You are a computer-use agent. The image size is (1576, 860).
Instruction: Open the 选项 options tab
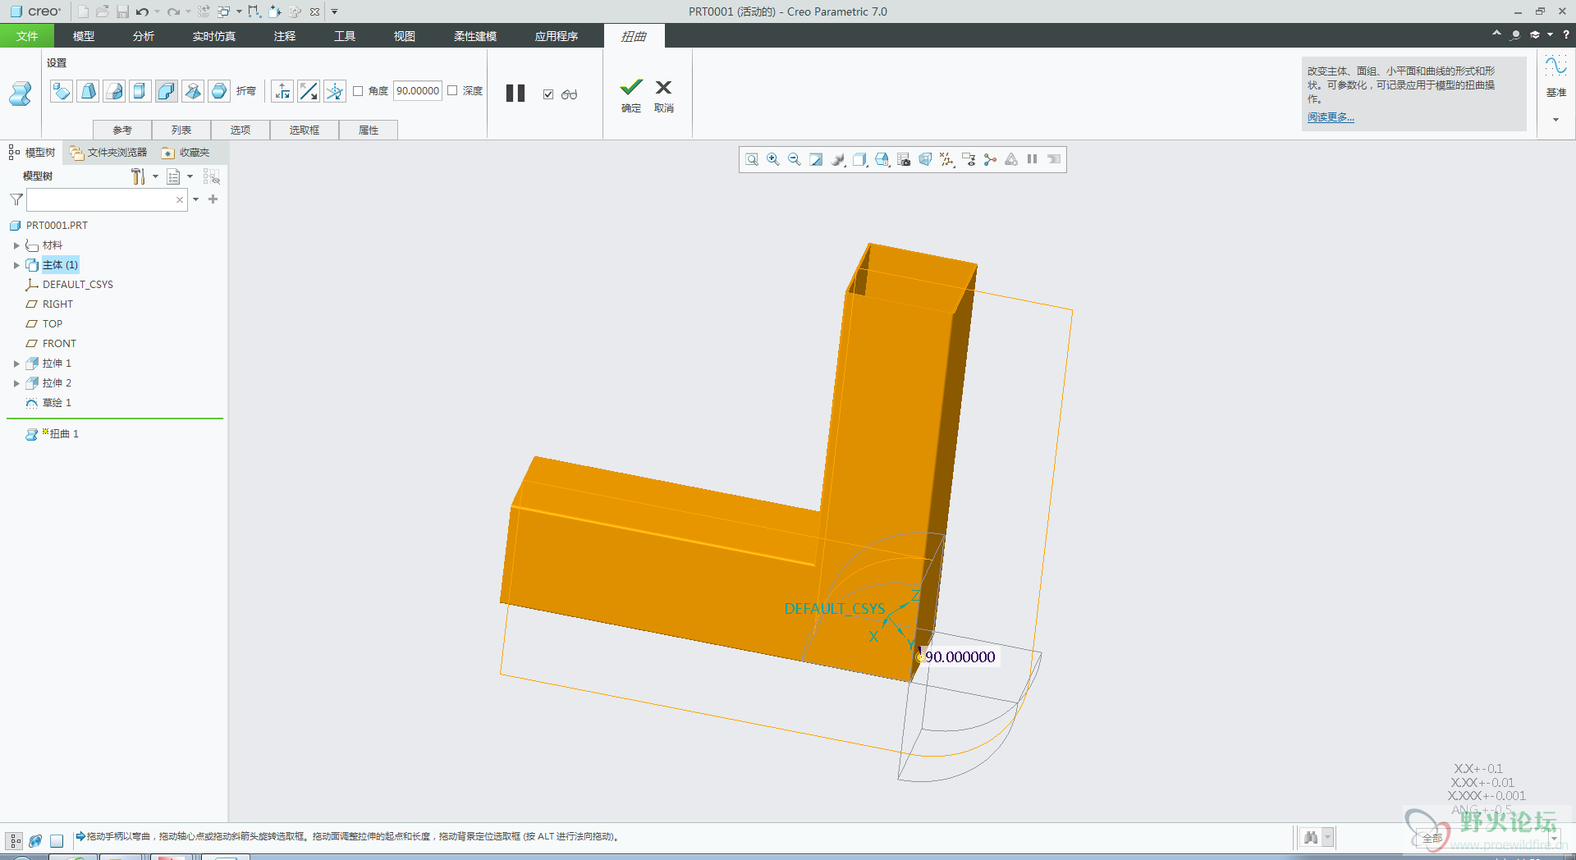[241, 130]
